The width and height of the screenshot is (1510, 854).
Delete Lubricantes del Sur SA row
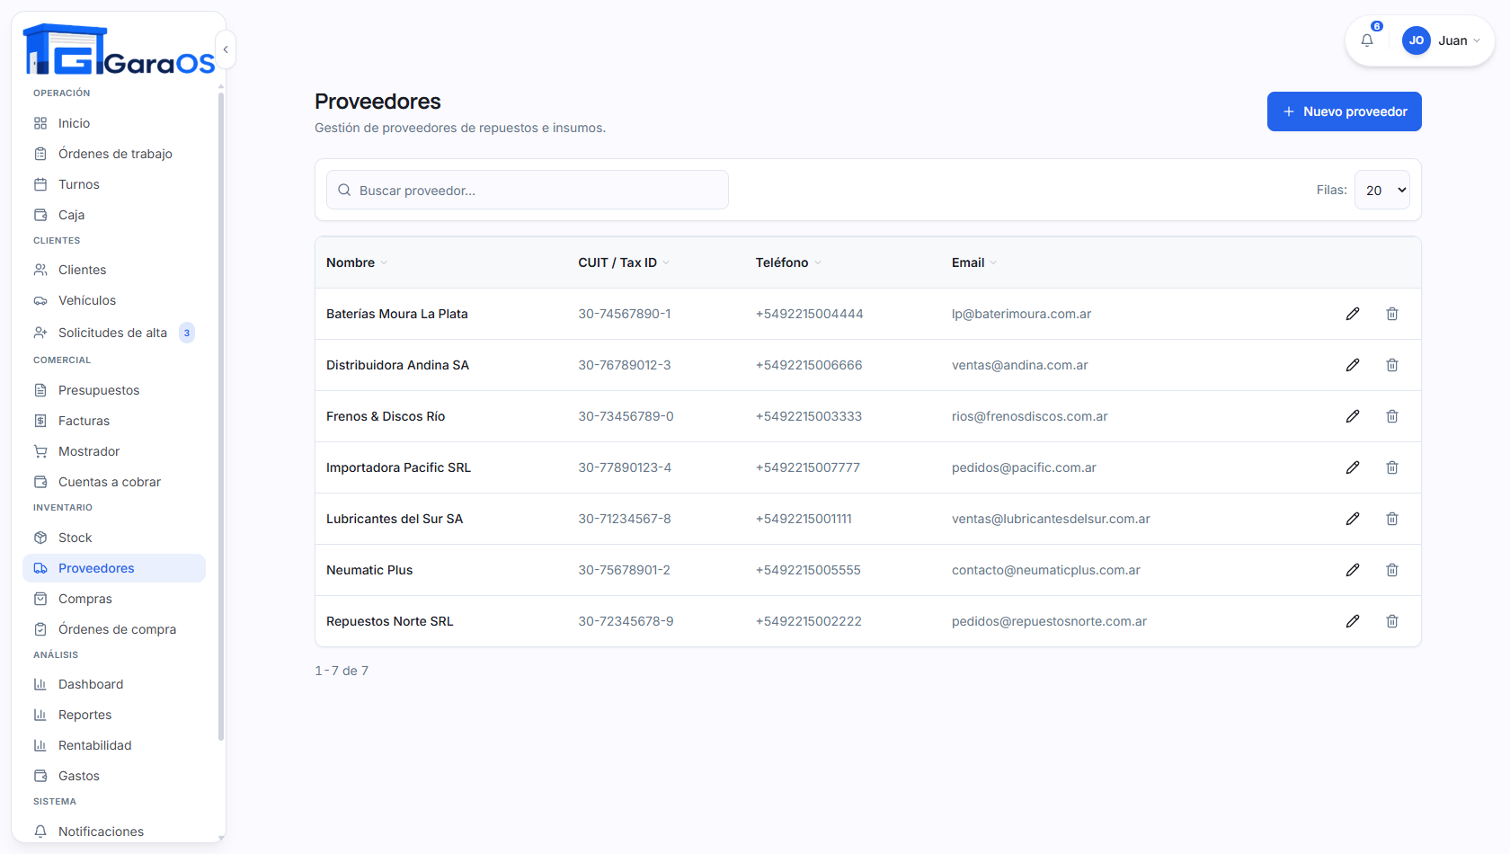click(x=1392, y=519)
